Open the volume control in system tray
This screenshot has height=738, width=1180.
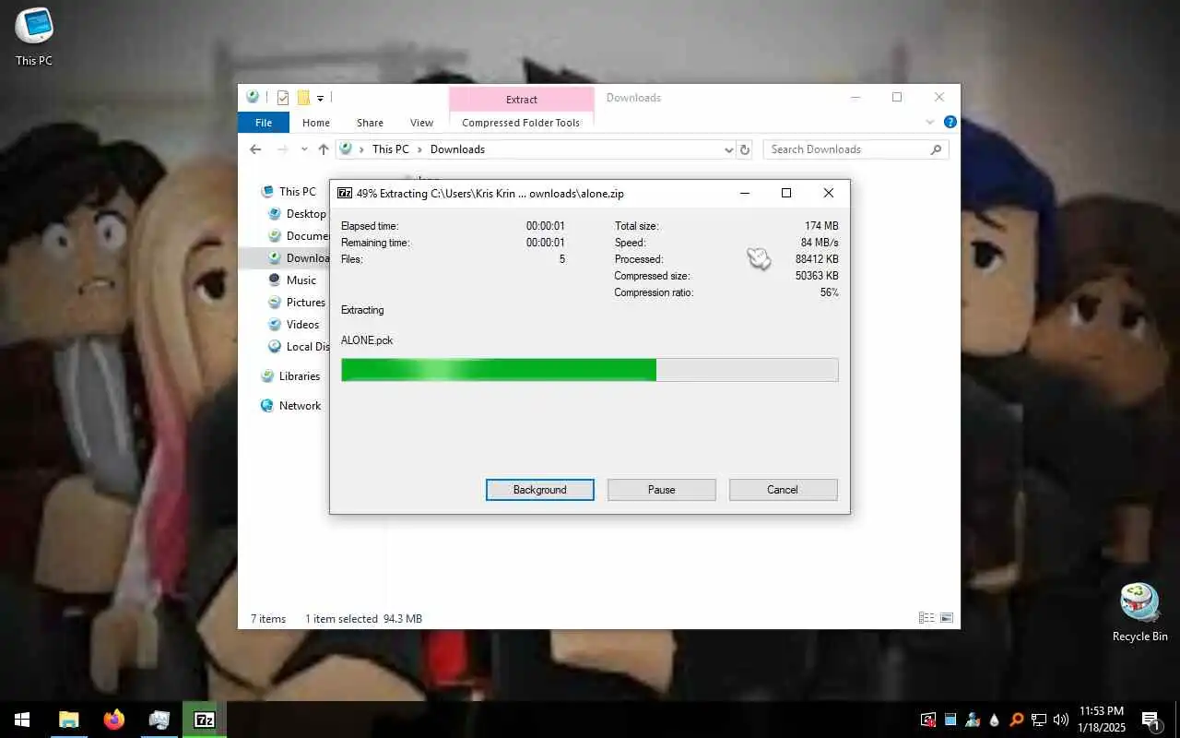(1060, 720)
